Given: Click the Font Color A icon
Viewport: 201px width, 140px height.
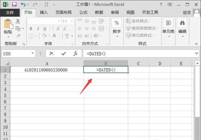Looking at the screenshot, I should point(54,36).
